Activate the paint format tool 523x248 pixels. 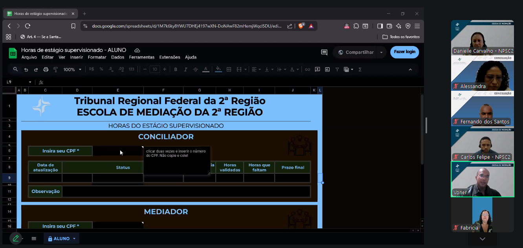(x=55, y=69)
